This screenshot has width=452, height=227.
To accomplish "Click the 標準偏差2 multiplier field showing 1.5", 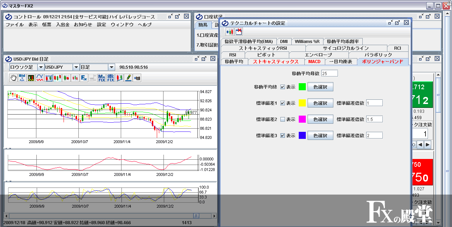I will [374, 119].
